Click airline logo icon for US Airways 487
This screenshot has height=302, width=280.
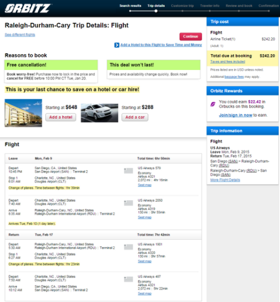[129, 279]
